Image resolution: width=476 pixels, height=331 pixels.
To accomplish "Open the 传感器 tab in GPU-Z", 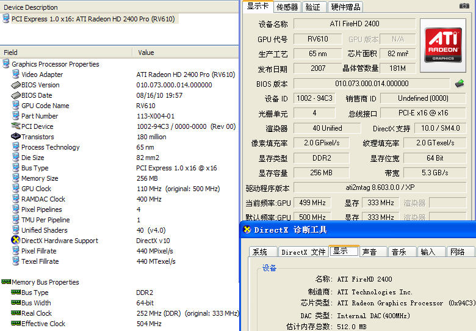I will (287, 7).
